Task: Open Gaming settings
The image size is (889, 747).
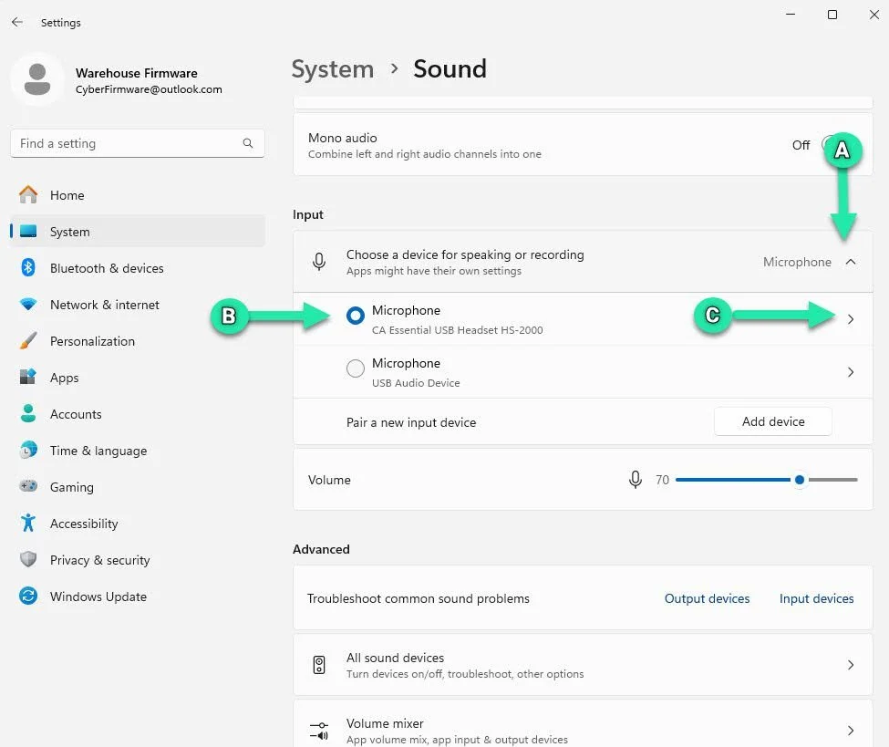Action: [x=70, y=486]
